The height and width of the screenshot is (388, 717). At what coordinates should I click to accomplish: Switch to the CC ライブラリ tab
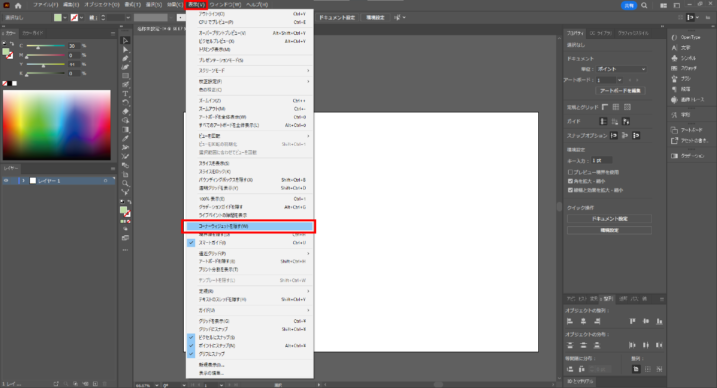coord(600,33)
